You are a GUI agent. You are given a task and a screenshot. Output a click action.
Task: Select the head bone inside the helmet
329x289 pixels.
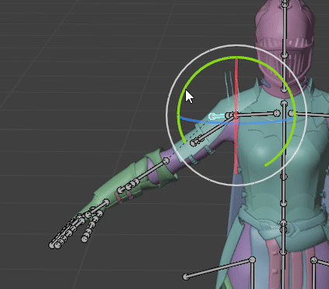pyautogui.click(x=285, y=29)
